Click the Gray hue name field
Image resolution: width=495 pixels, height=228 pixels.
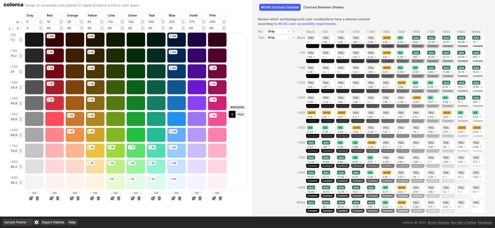34,16
